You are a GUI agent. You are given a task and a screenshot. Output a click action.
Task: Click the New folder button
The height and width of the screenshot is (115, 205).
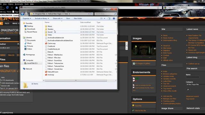[x=78, y=19]
